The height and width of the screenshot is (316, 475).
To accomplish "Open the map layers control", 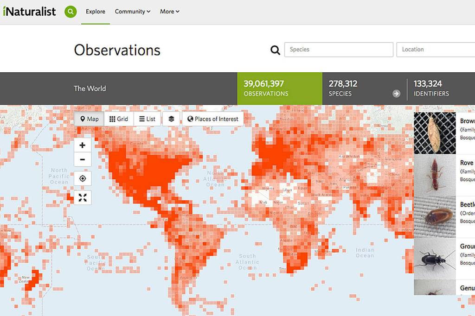I will click(171, 119).
